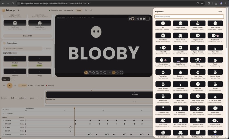The height and width of the screenshot is (139, 229).
Task: Toggle the Loop playback button
Action: 23,85
